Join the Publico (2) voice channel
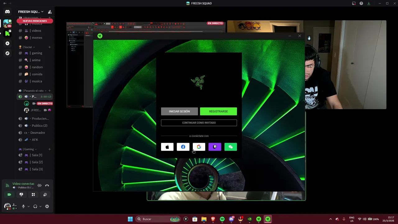 tap(35, 126)
